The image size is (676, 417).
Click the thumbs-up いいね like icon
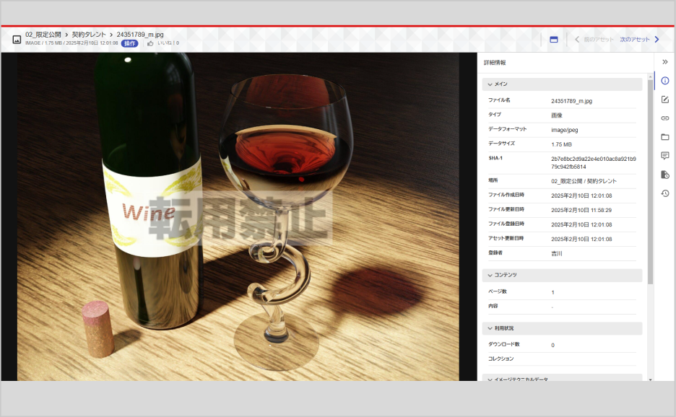tap(150, 43)
